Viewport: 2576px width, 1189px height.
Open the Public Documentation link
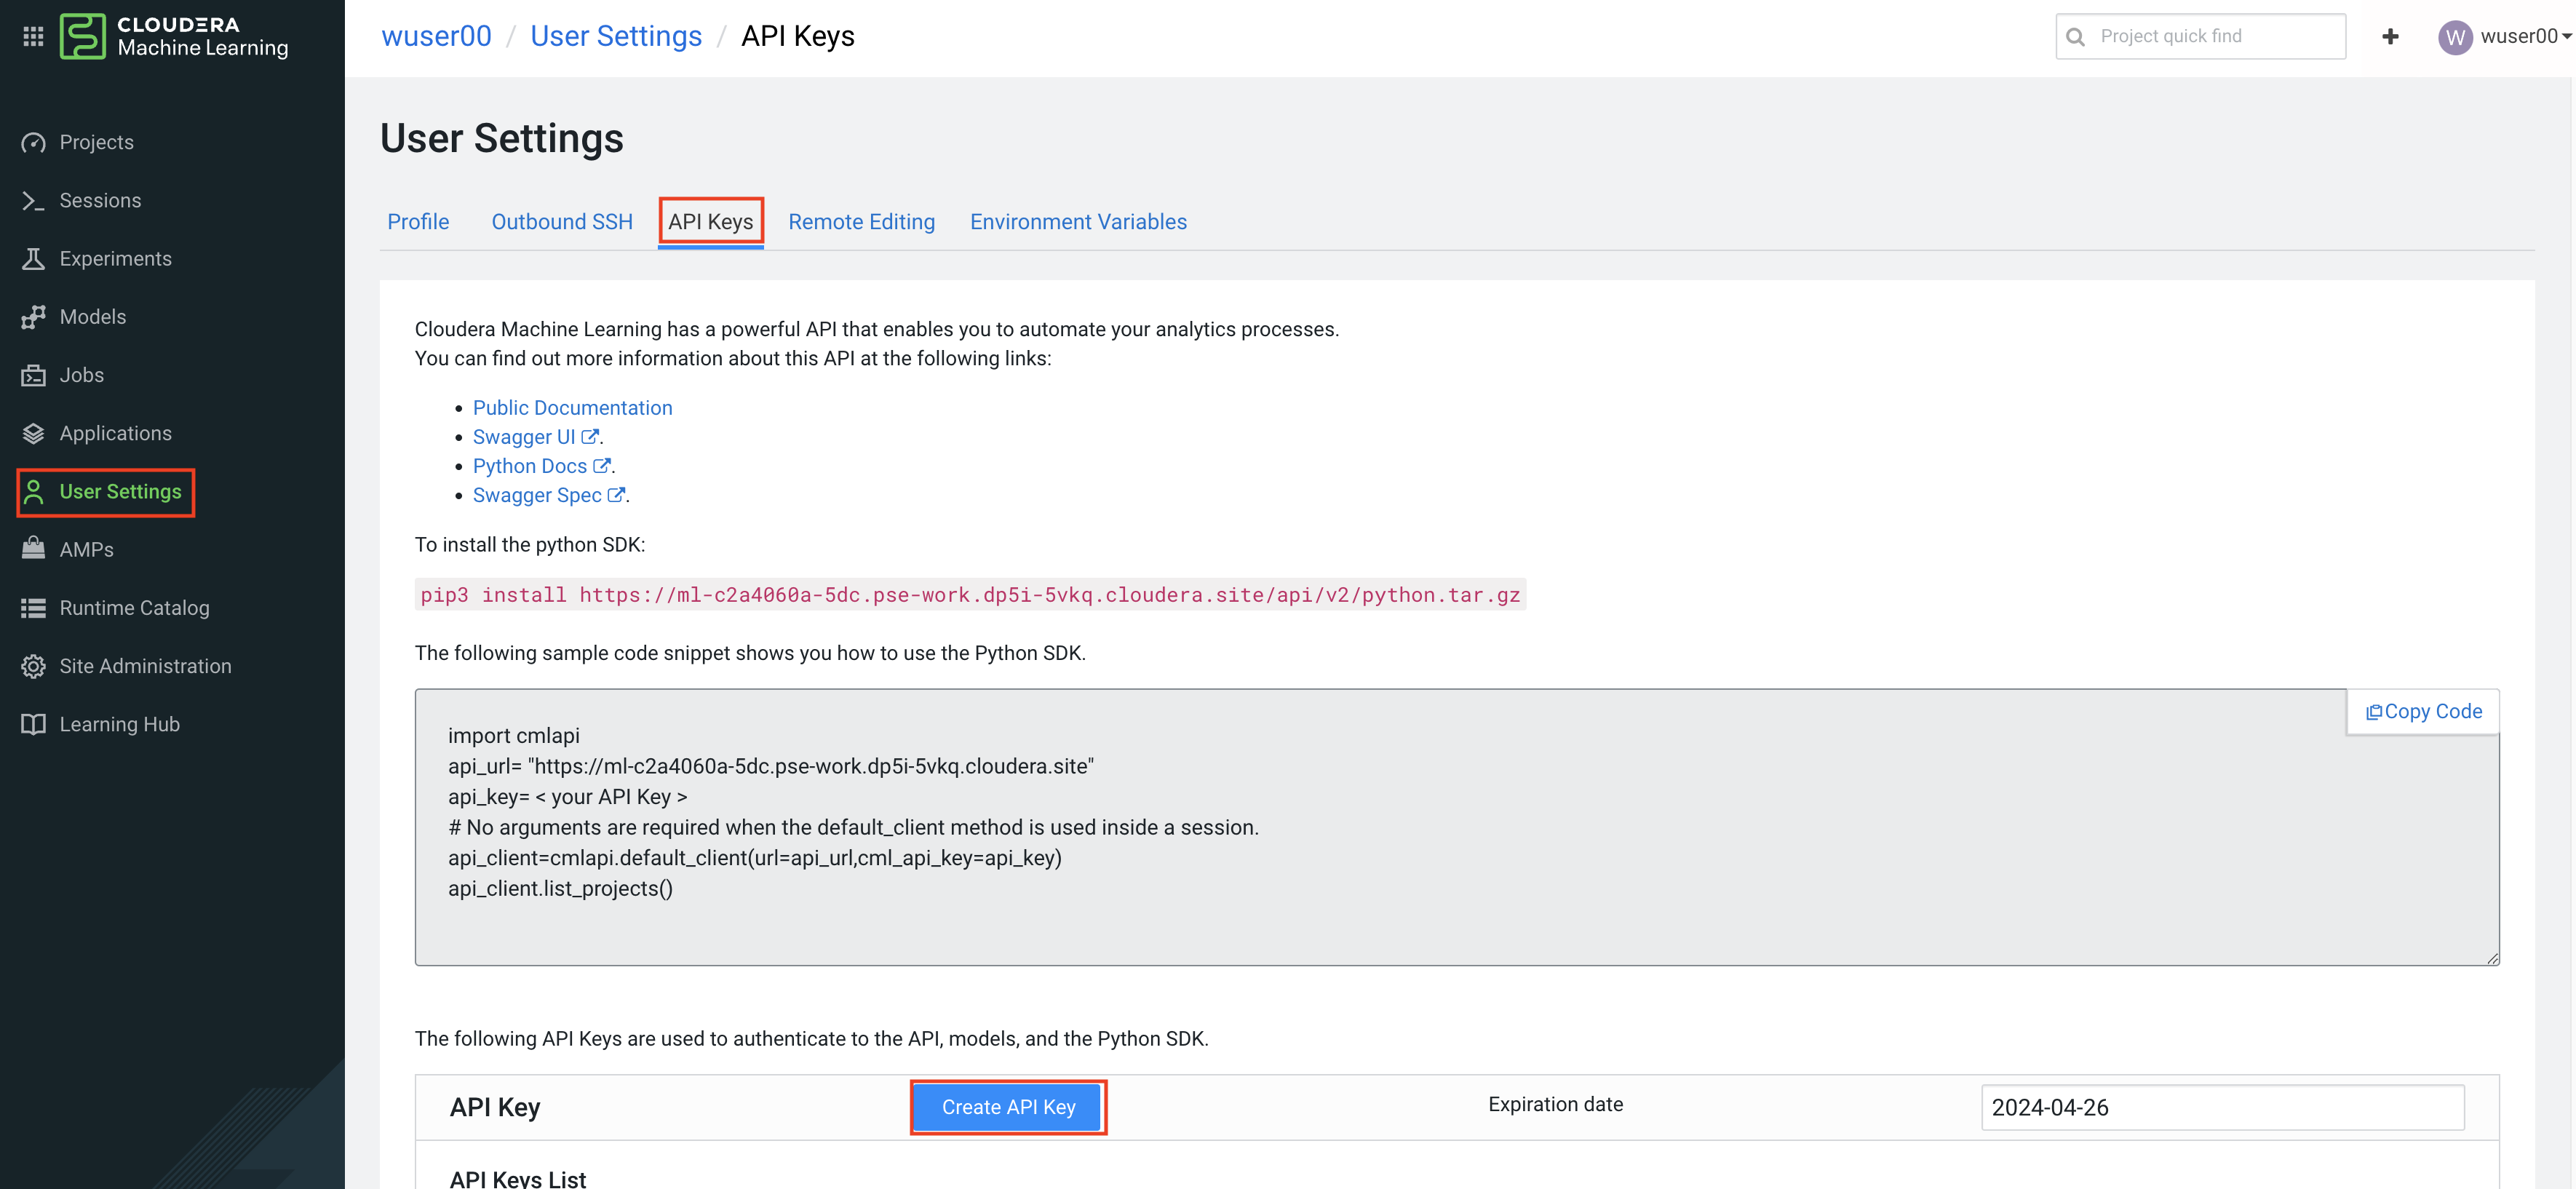click(x=572, y=408)
